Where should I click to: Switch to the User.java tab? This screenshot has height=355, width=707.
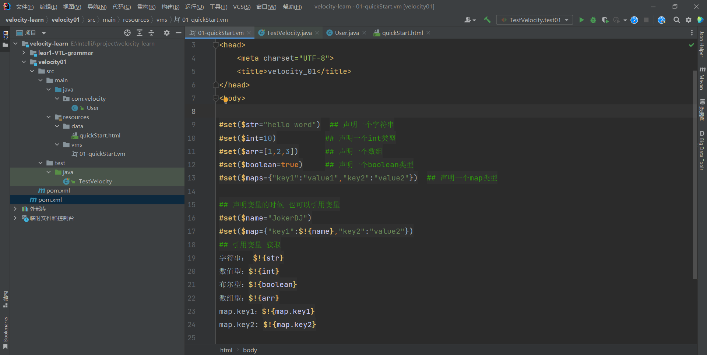[347, 33]
